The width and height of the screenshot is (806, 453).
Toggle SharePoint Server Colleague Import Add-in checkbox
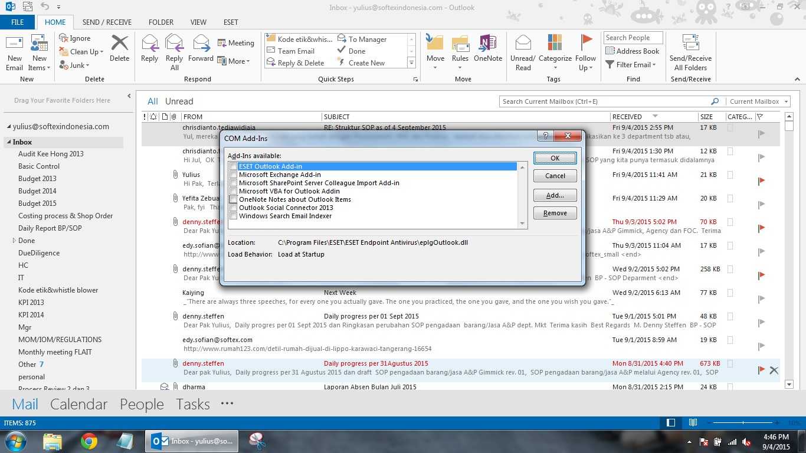tap(234, 183)
